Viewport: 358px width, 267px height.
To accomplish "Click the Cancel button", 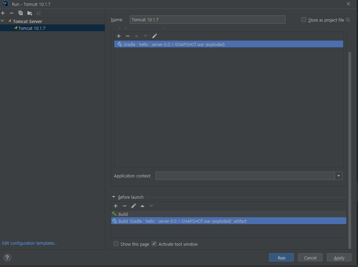I will pos(310,258).
